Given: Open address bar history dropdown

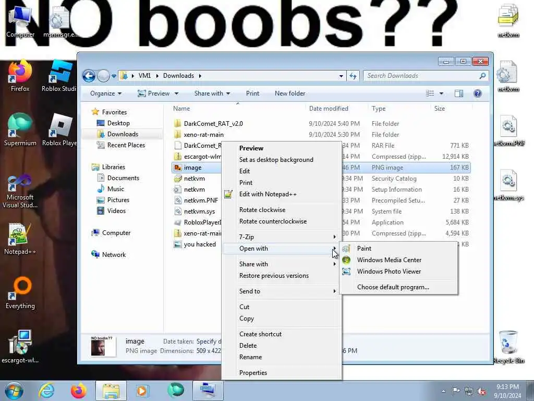Looking at the screenshot, I should pyautogui.click(x=341, y=76).
